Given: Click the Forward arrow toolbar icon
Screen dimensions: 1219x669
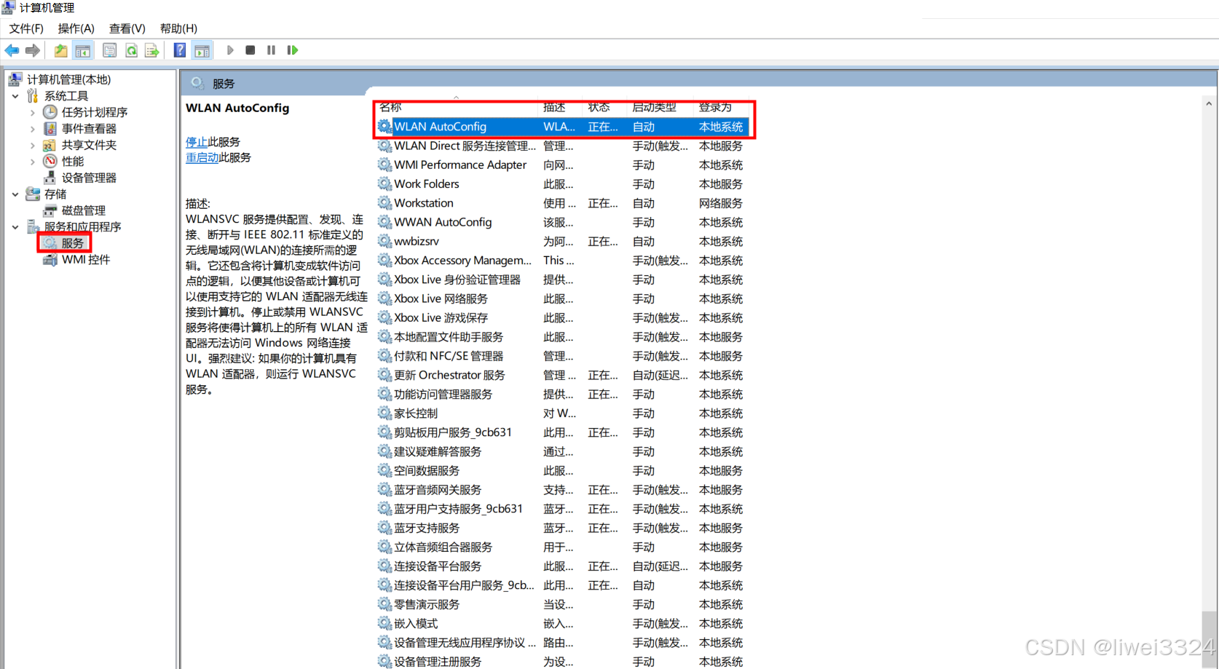Looking at the screenshot, I should pyautogui.click(x=32, y=50).
